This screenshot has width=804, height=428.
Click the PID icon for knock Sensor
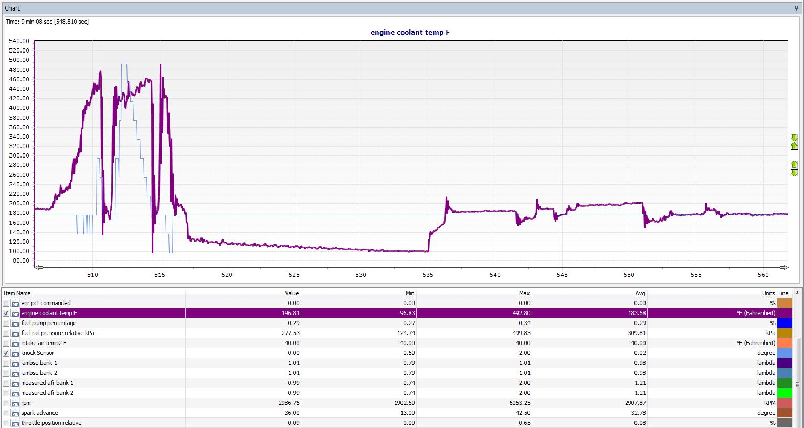click(15, 353)
